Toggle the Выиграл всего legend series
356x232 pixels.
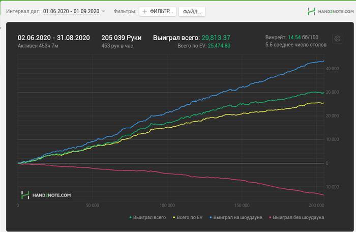(147, 217)
